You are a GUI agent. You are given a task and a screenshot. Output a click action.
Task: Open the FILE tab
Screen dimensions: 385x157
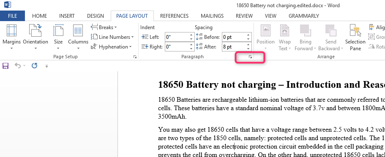click(x=12, y=16)
